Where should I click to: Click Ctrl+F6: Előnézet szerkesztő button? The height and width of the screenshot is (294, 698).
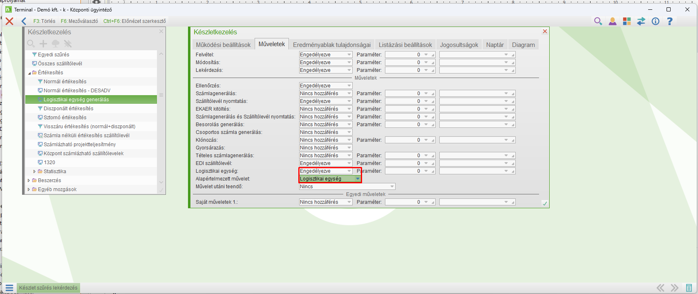pos(134,21)
